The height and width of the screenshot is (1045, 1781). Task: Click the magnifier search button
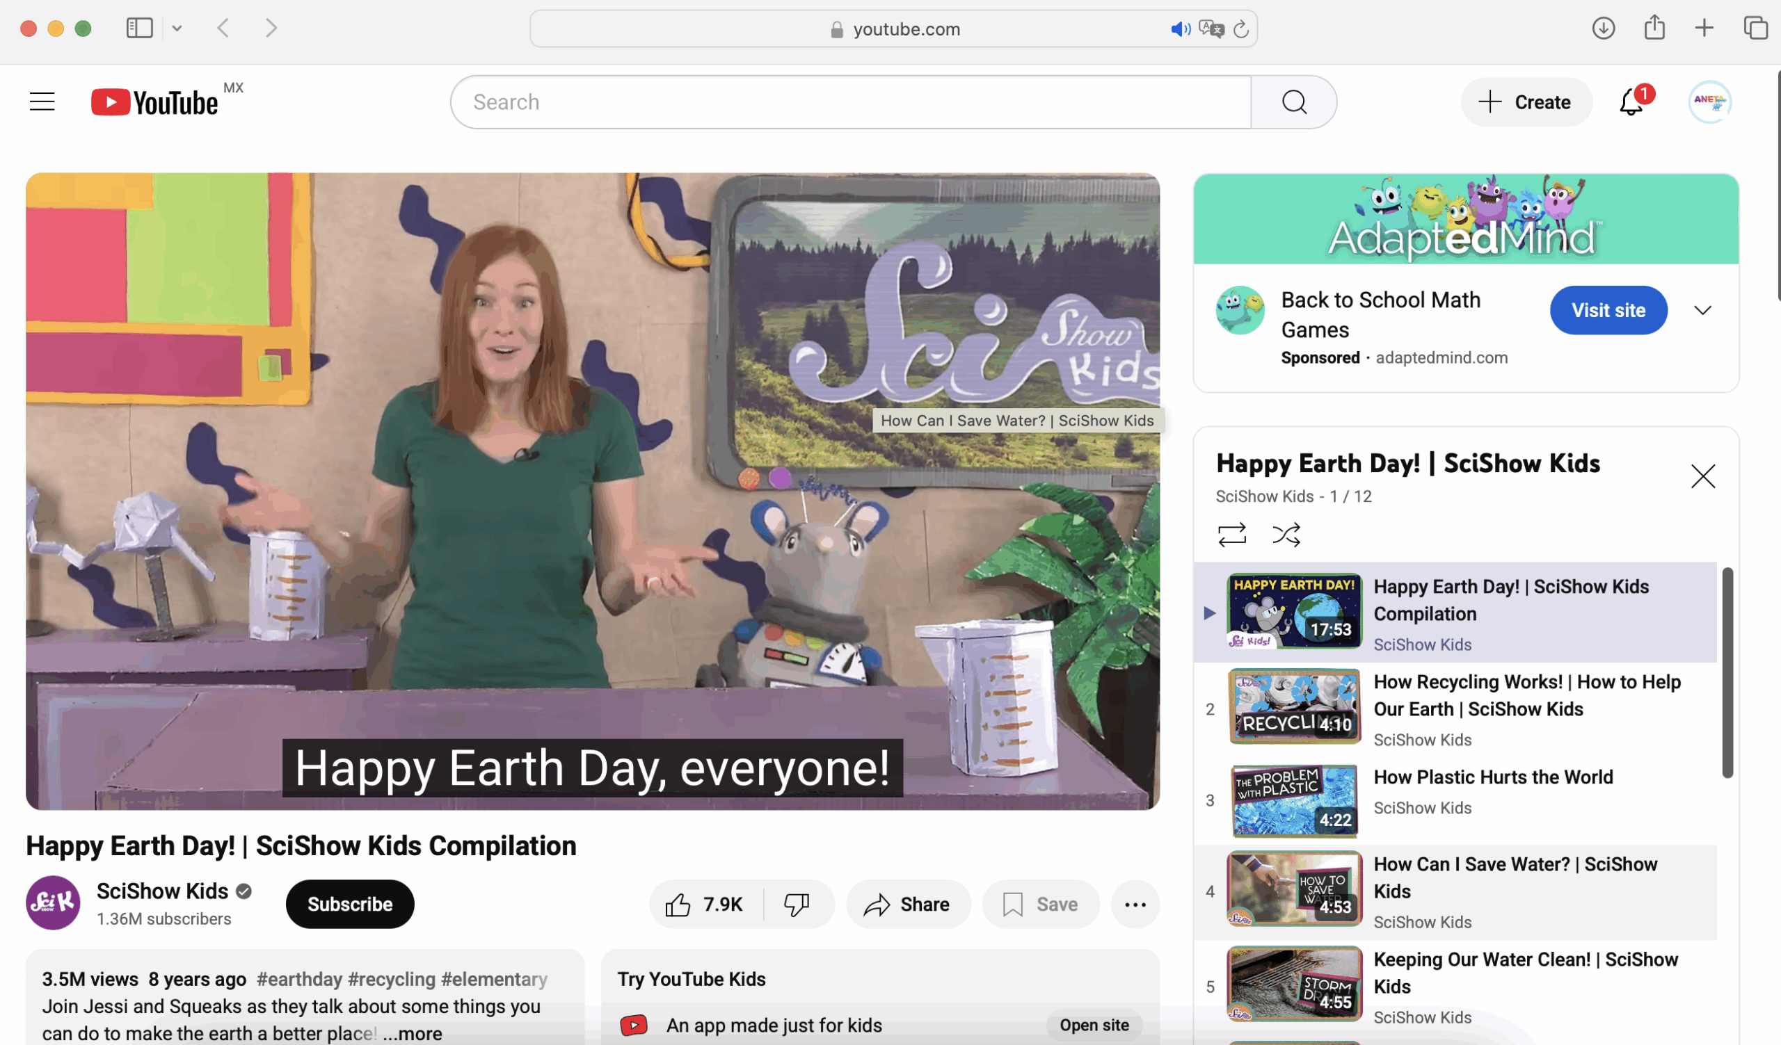coord(1293,102)
